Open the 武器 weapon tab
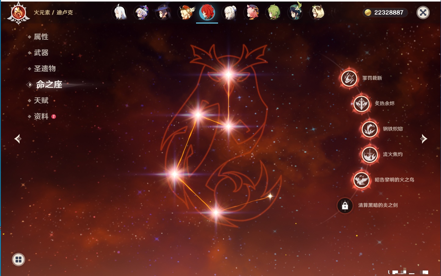Image resolution: width=441 pixels, height=276 pixels. [41, 53]
